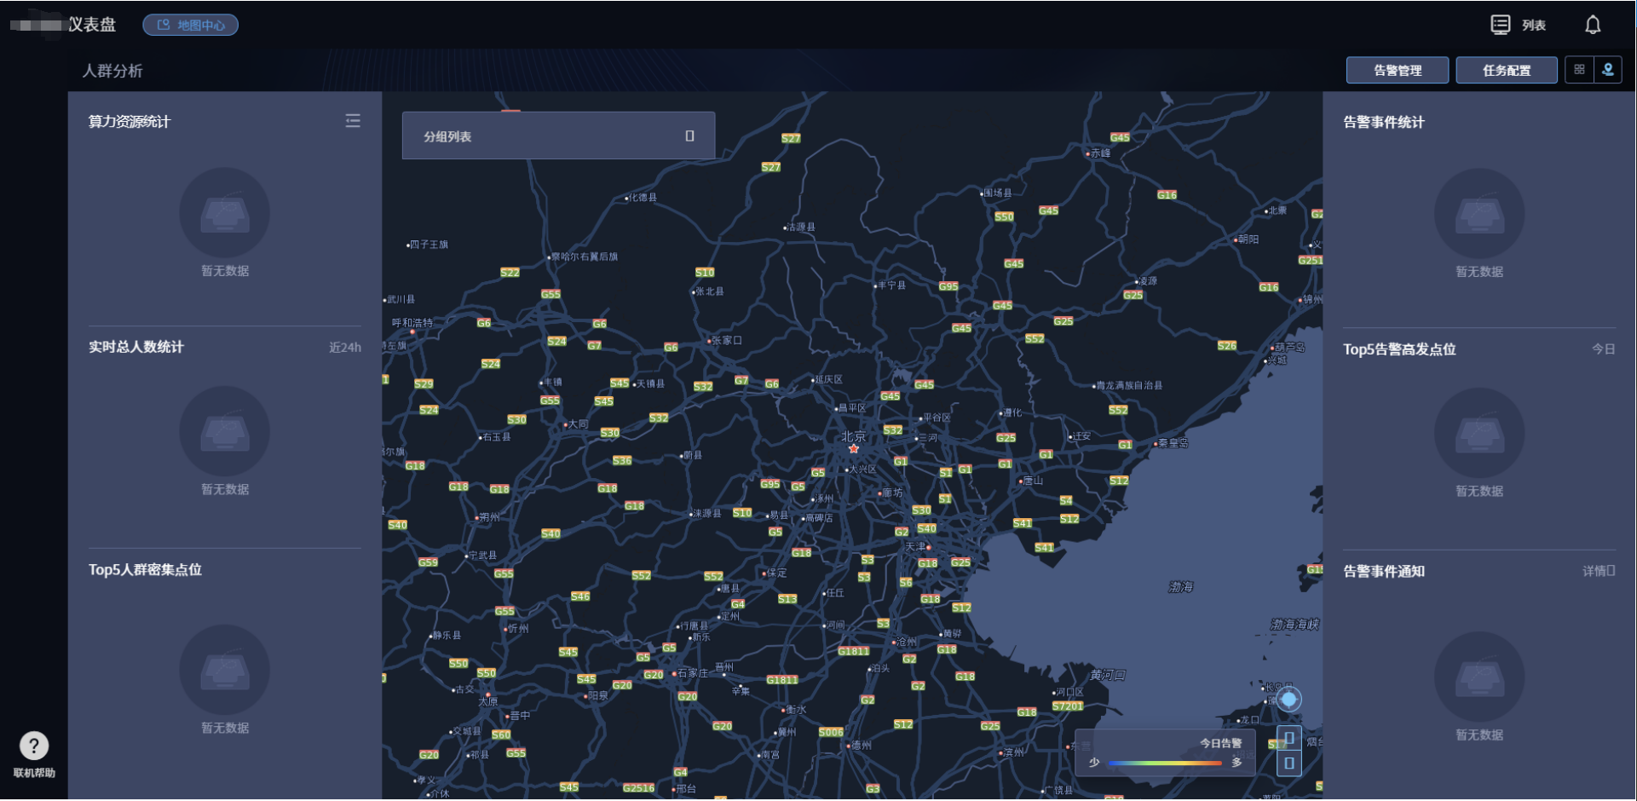
Task: Click the 沧州 city label on map
Action: click(x=906, y=642)
